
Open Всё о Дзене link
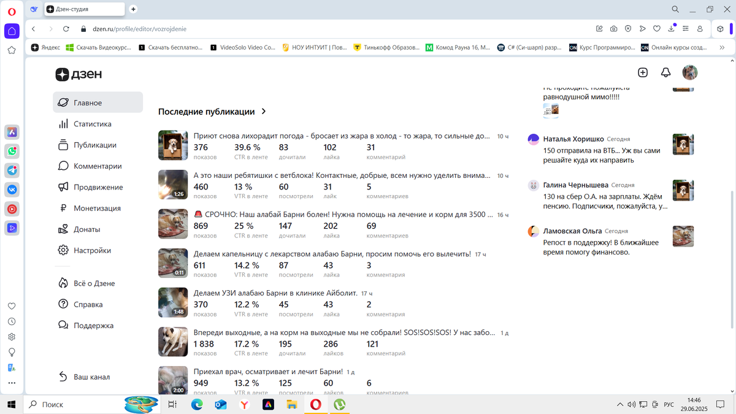98,283
